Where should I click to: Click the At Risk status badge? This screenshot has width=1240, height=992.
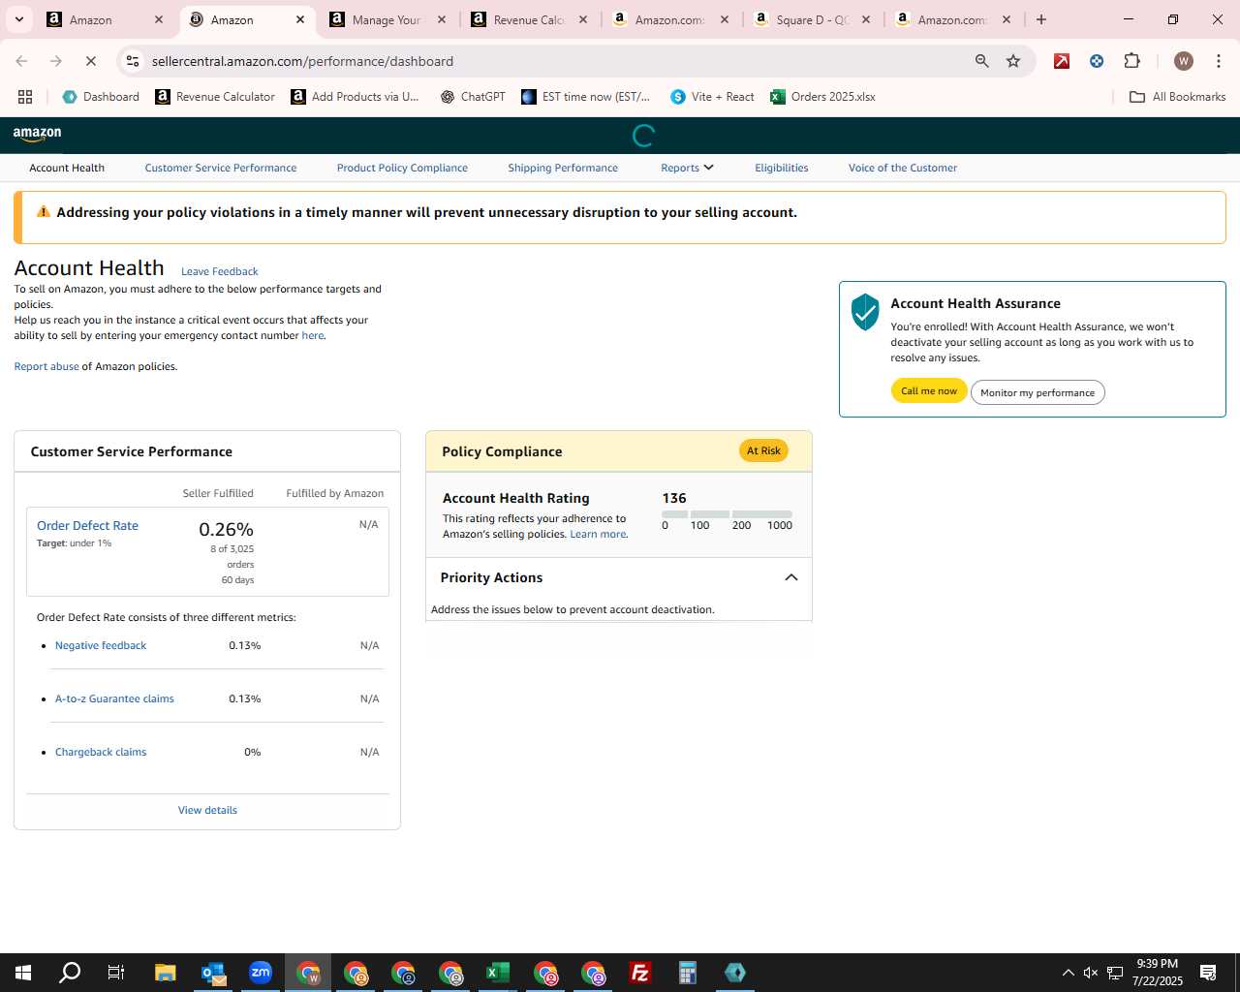point(763,450)
